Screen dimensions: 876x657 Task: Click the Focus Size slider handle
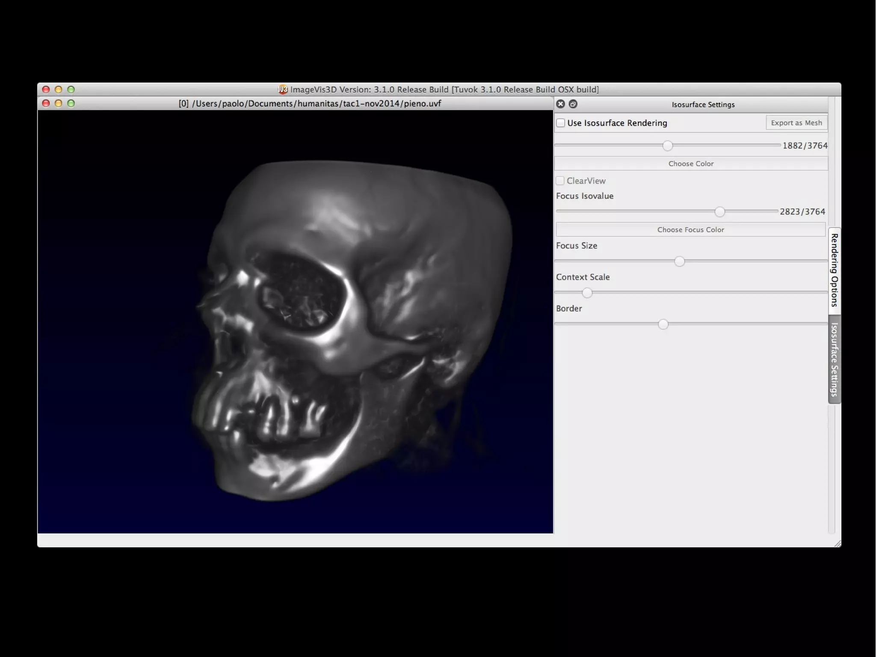(x=679, y=262)
